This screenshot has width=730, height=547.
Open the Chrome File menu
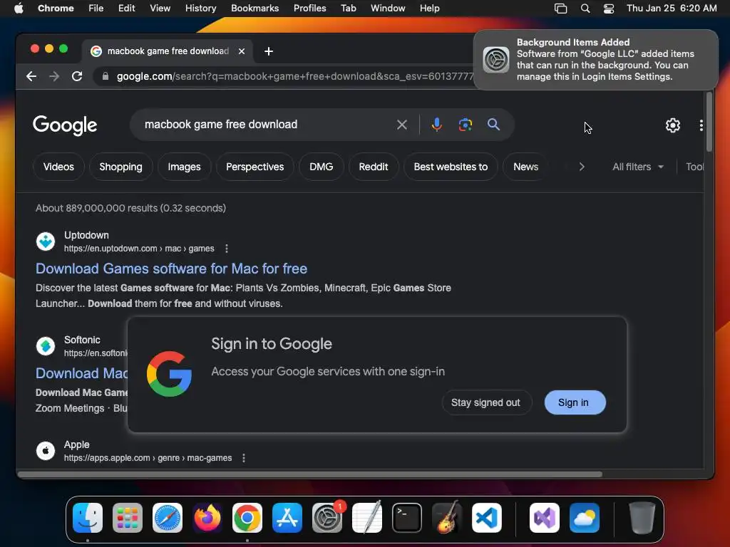click(x=96, y=9)
